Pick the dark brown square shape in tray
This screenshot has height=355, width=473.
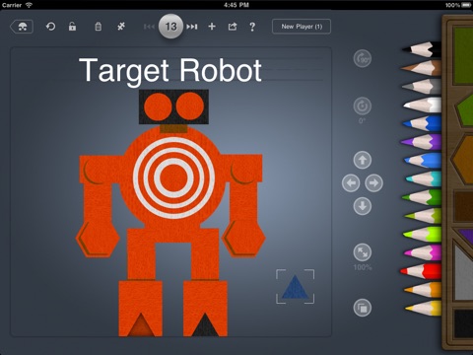point(463,206)
